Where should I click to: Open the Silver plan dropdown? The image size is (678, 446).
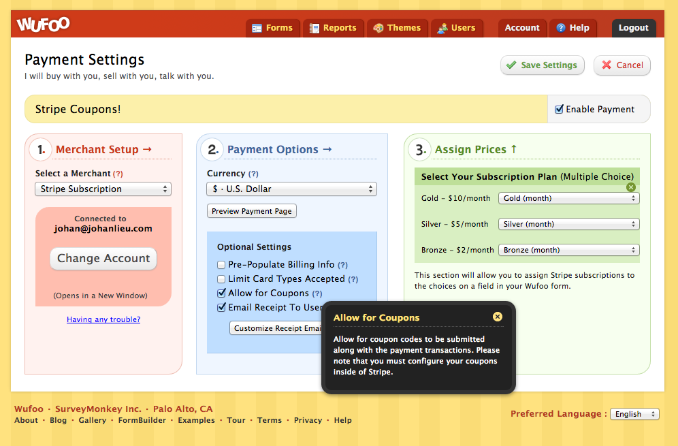(568, 224)
